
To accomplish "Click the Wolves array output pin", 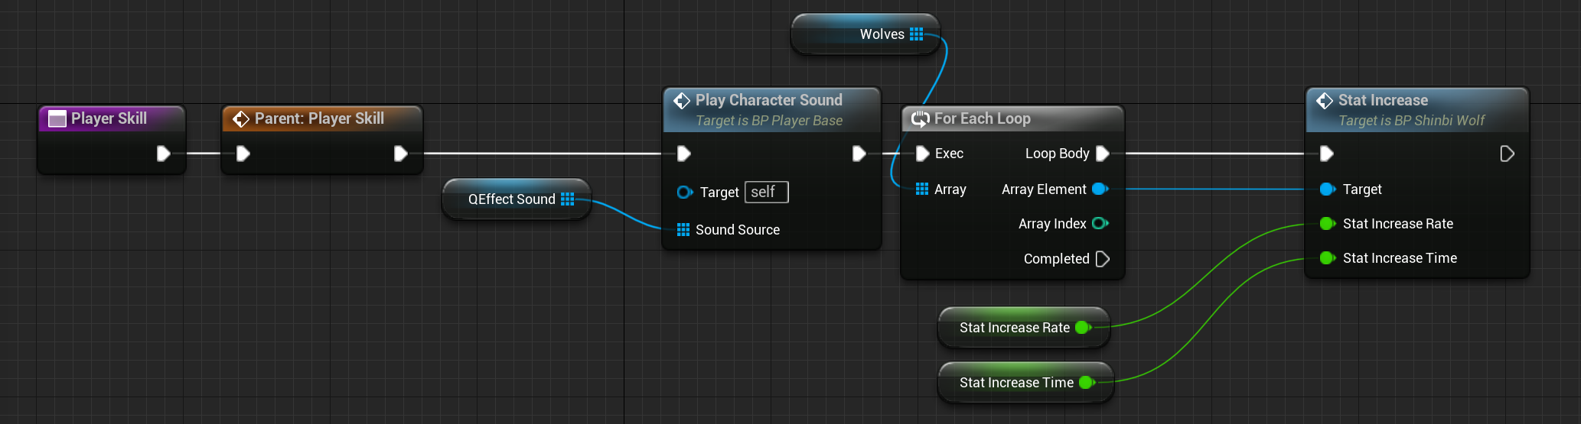I will point(916,34).
